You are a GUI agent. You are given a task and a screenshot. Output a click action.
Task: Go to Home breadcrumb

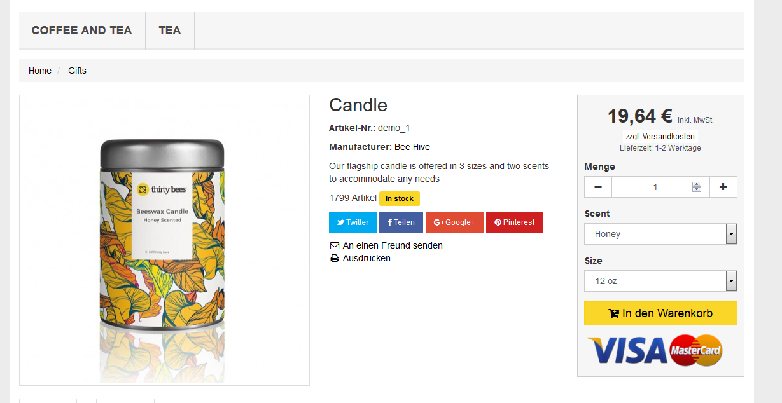(40, 71)
